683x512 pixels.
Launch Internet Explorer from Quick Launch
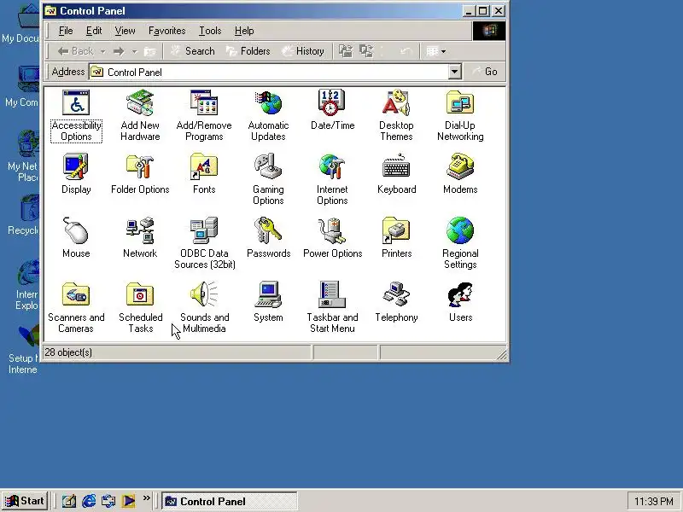pyautogui.click(x=89, y=501)
